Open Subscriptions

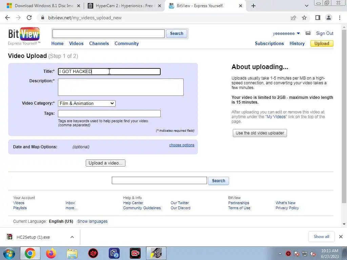click(x=269, y=44)
